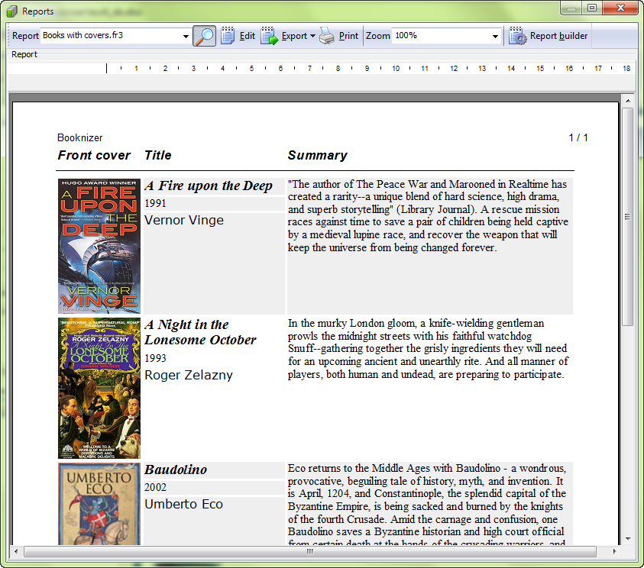Click the magnifier preview icon
Screen dimensions: 644x568
[204, 36]
